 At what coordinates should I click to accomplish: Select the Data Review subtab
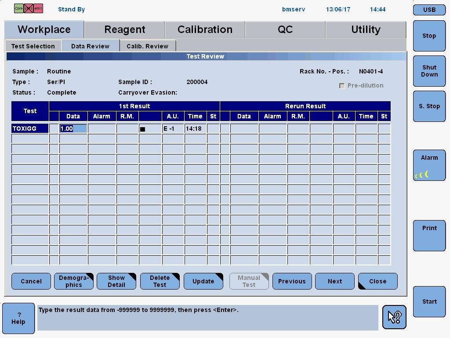(x=91, y=46)
